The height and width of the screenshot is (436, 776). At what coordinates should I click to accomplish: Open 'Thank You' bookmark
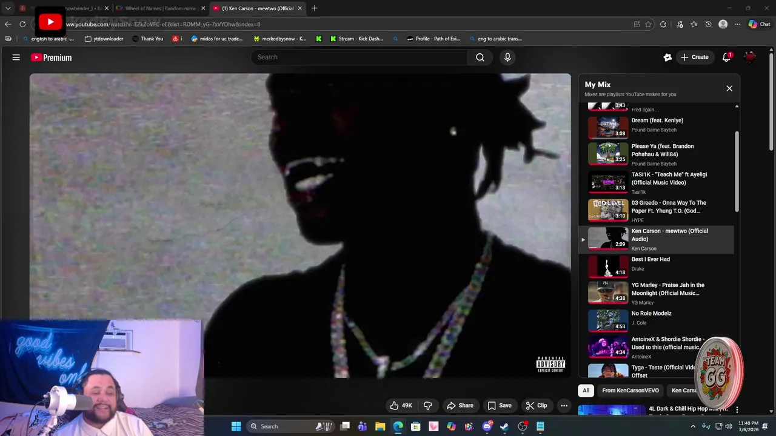(147, 39)
